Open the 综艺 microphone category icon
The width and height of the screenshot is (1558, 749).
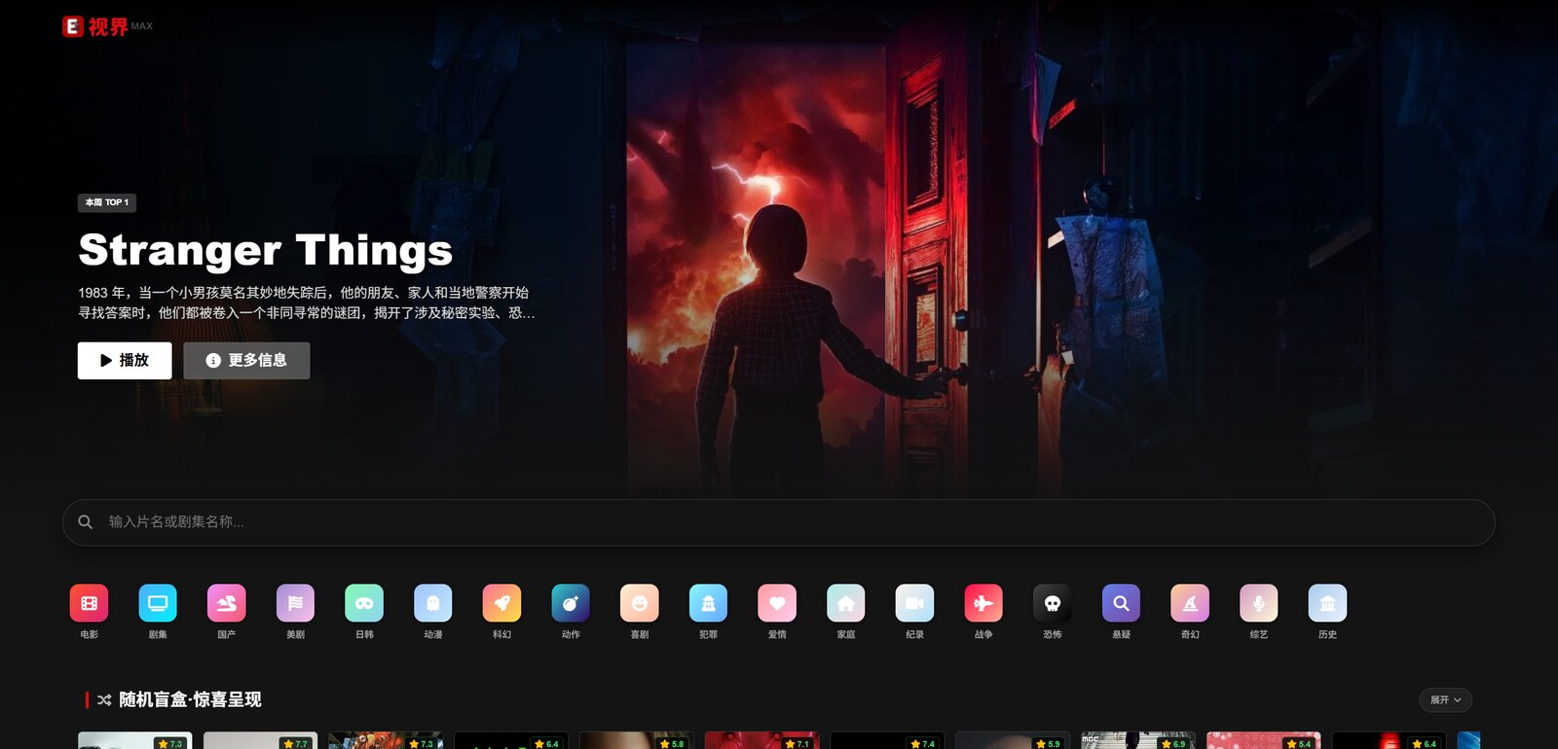[x=1259, y=603]
